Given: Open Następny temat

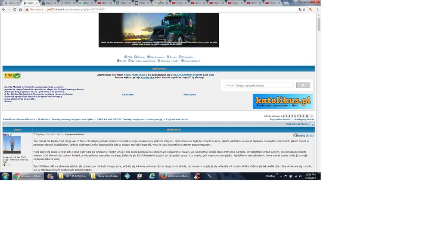Looking at the screenshot, I should coord(304,119).
